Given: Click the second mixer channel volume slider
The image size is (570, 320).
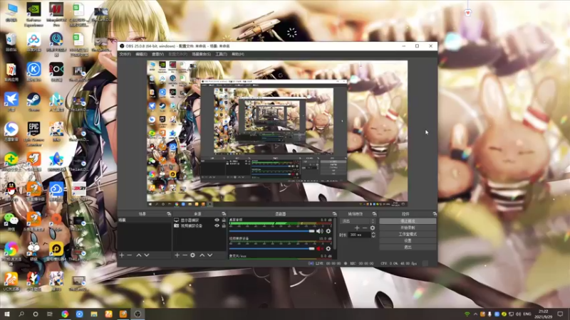Looking at the screenshot, I should coord(272,248).
